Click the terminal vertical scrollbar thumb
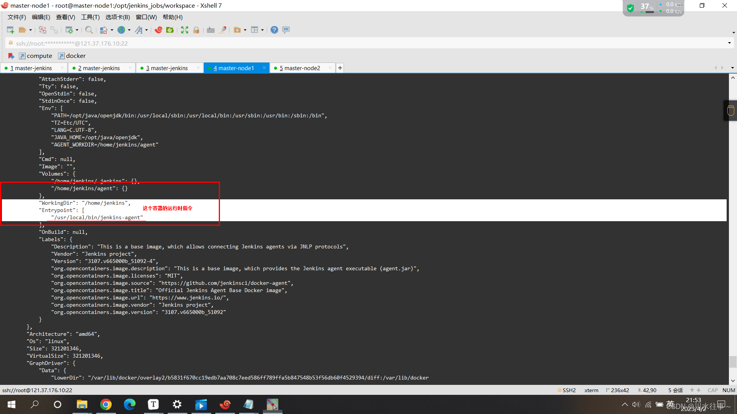This screenshot has height=414, width=737. pos(733,361)
